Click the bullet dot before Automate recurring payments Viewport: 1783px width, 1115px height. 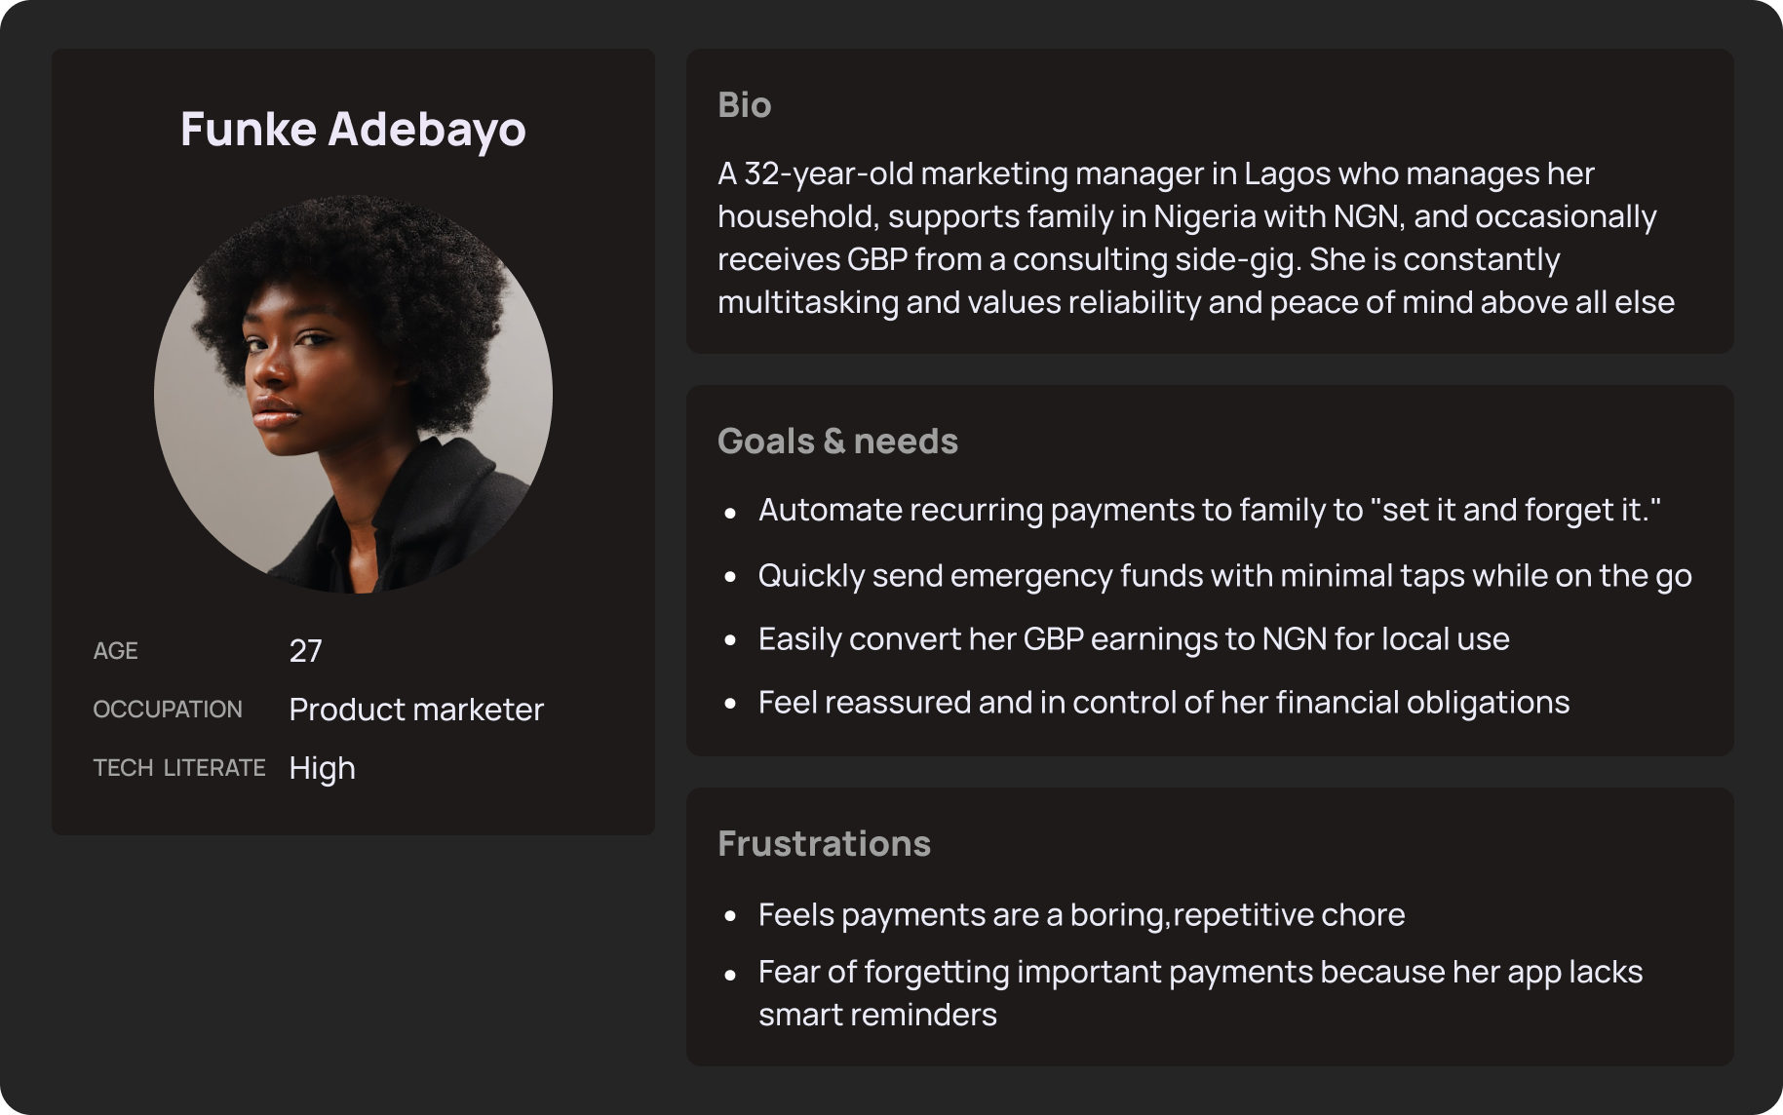click(730, 512)
